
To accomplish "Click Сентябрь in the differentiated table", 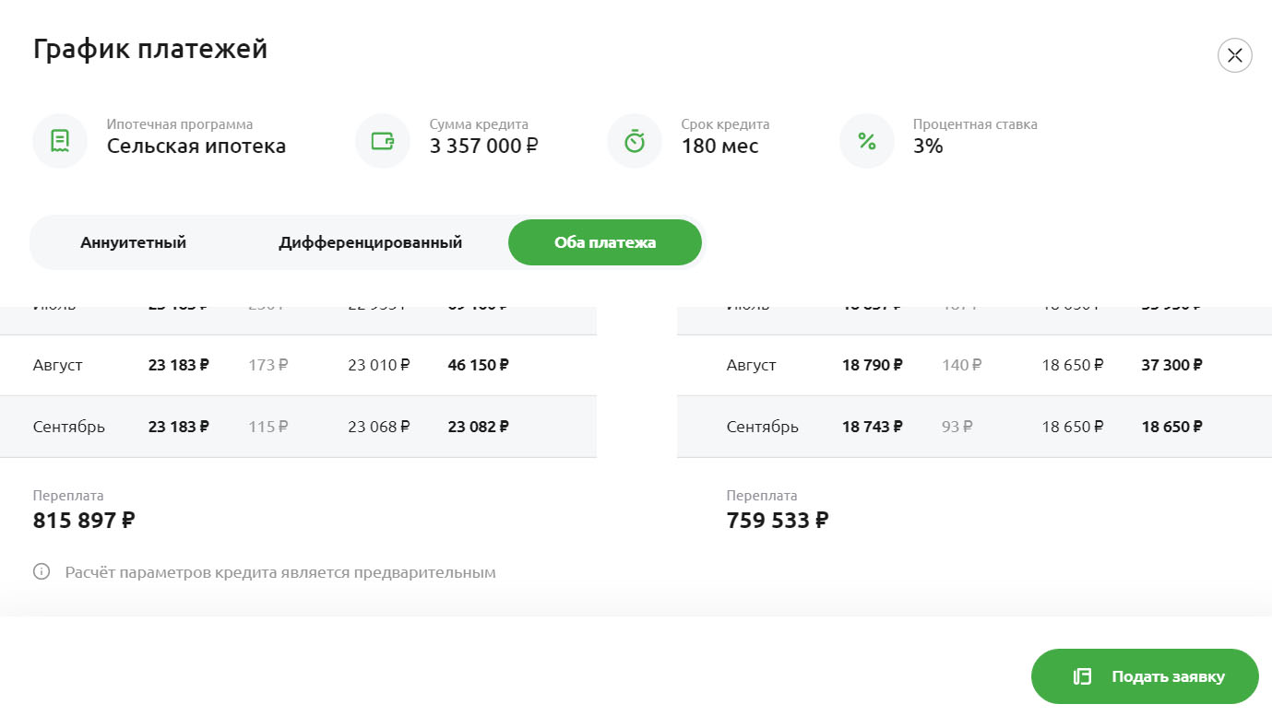I will point(763,427).
